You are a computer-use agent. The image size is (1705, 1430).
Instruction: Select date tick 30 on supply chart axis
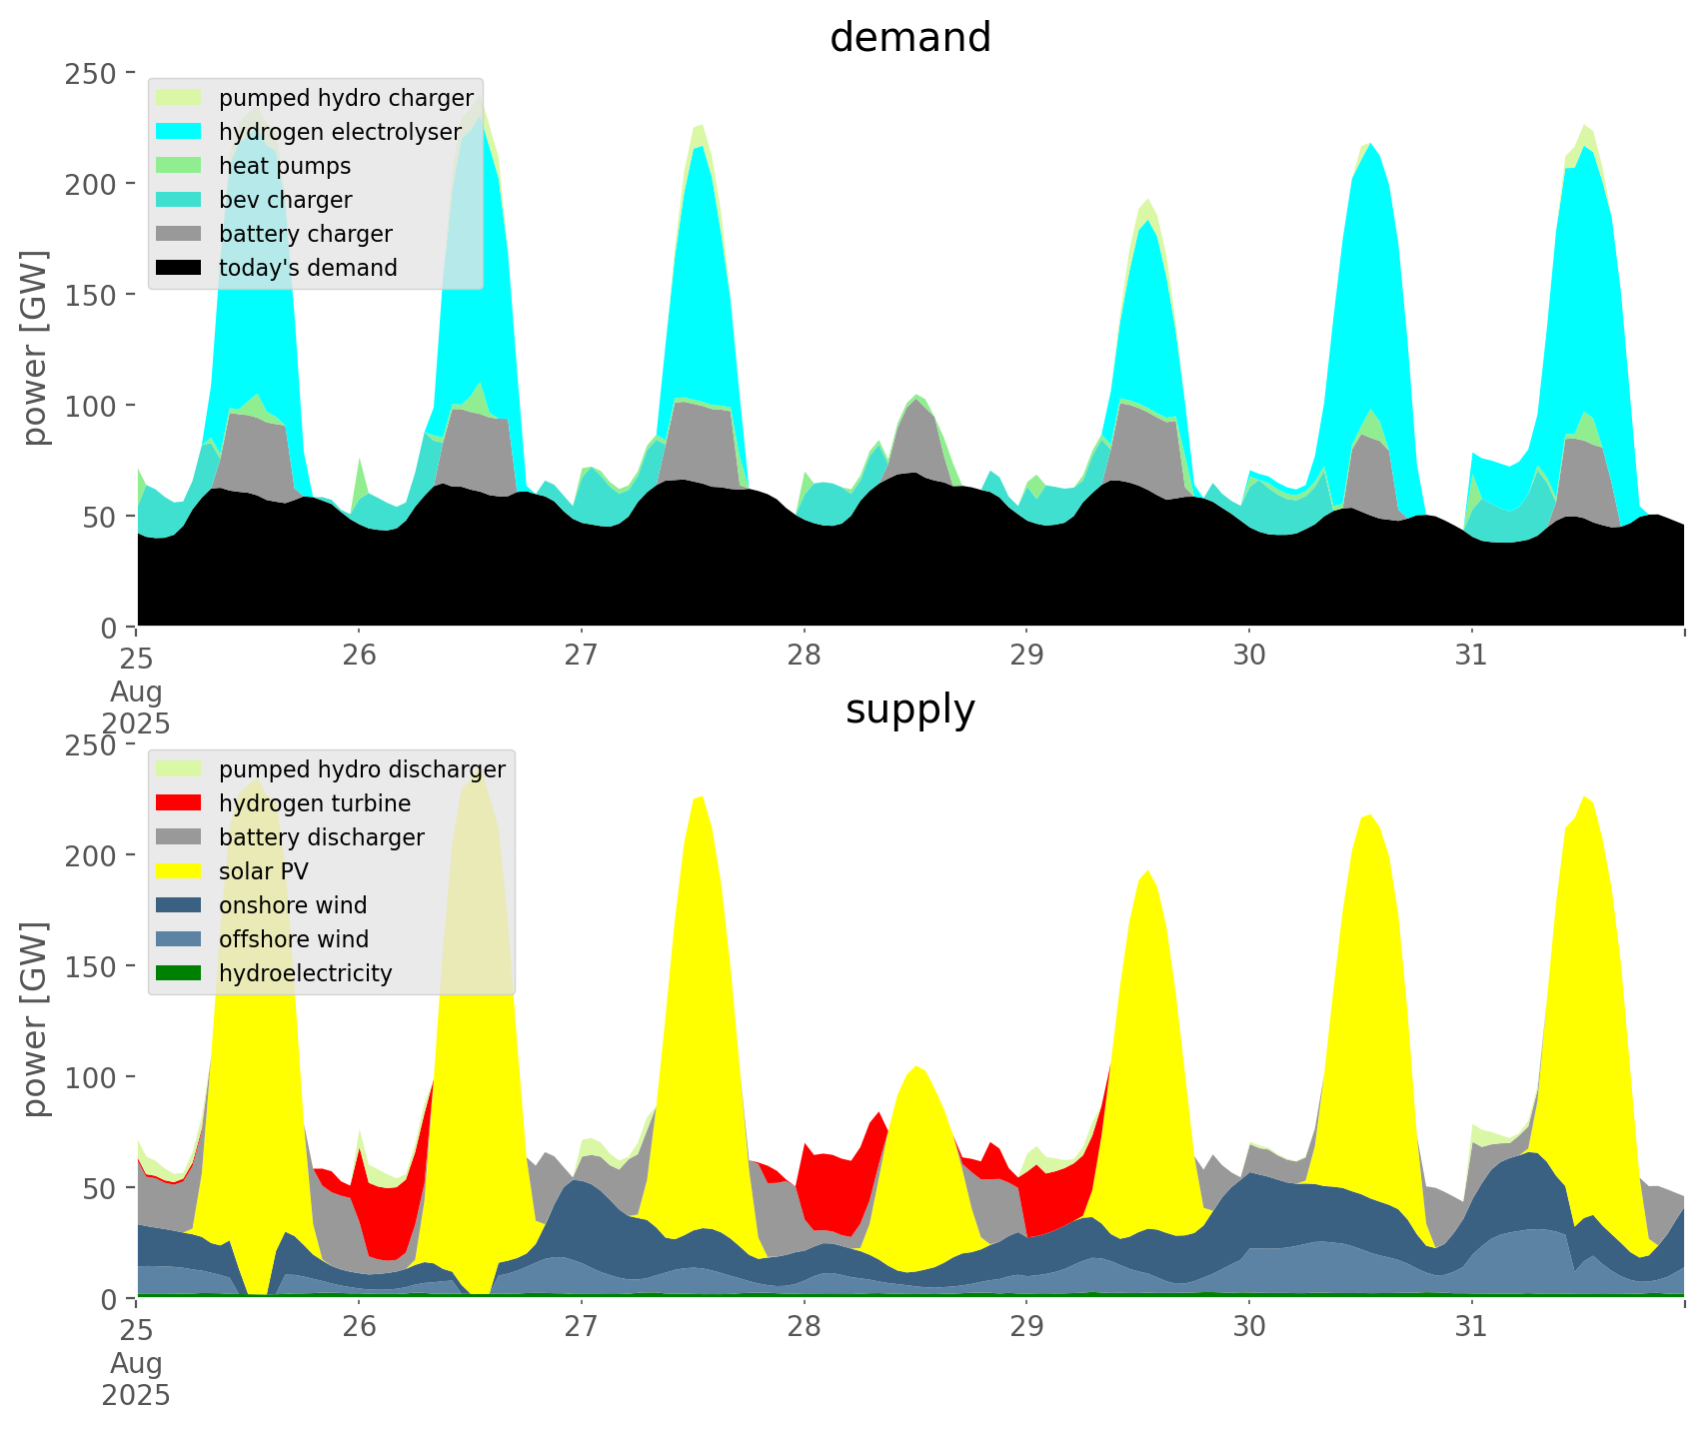[1248, 1327]
